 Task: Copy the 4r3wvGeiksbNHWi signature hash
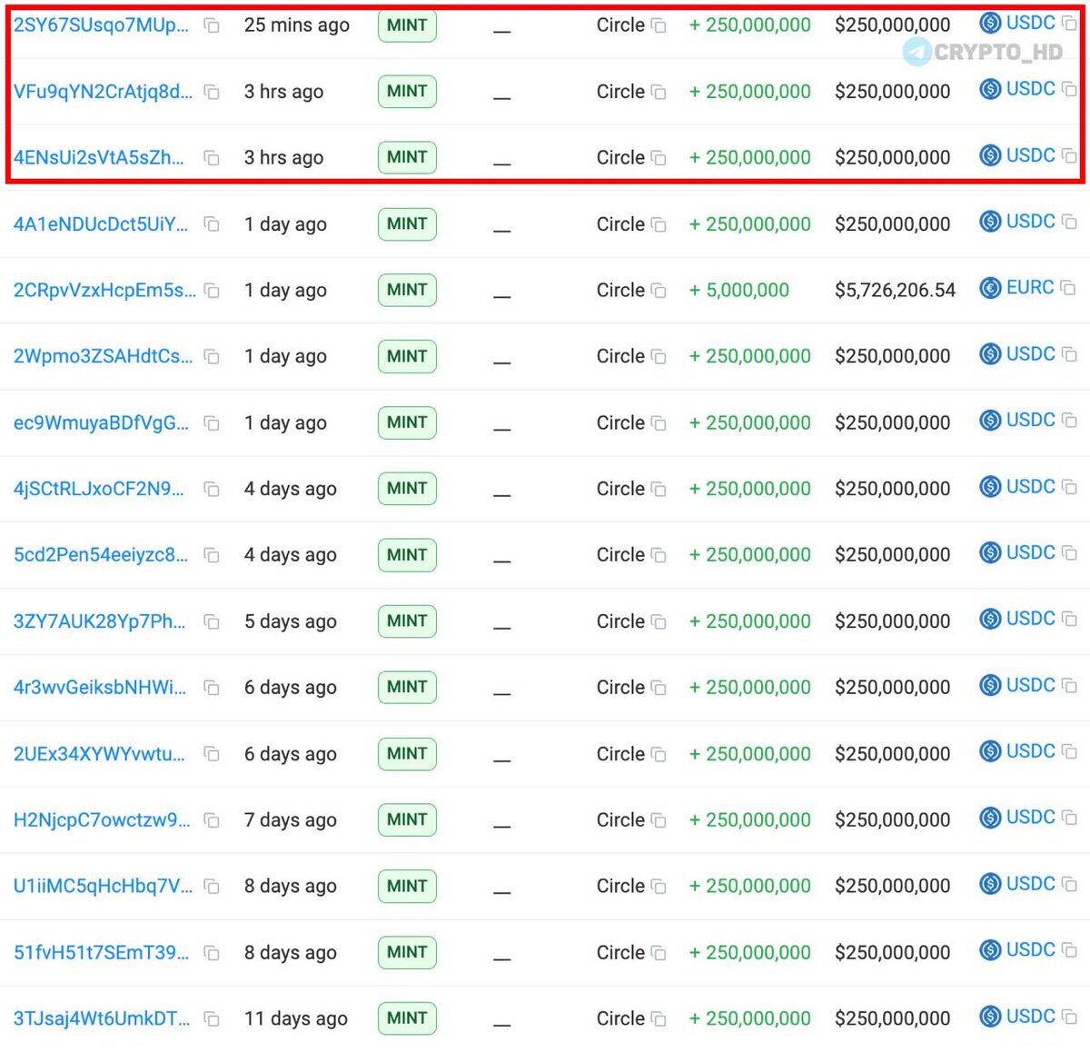(212, 689)
